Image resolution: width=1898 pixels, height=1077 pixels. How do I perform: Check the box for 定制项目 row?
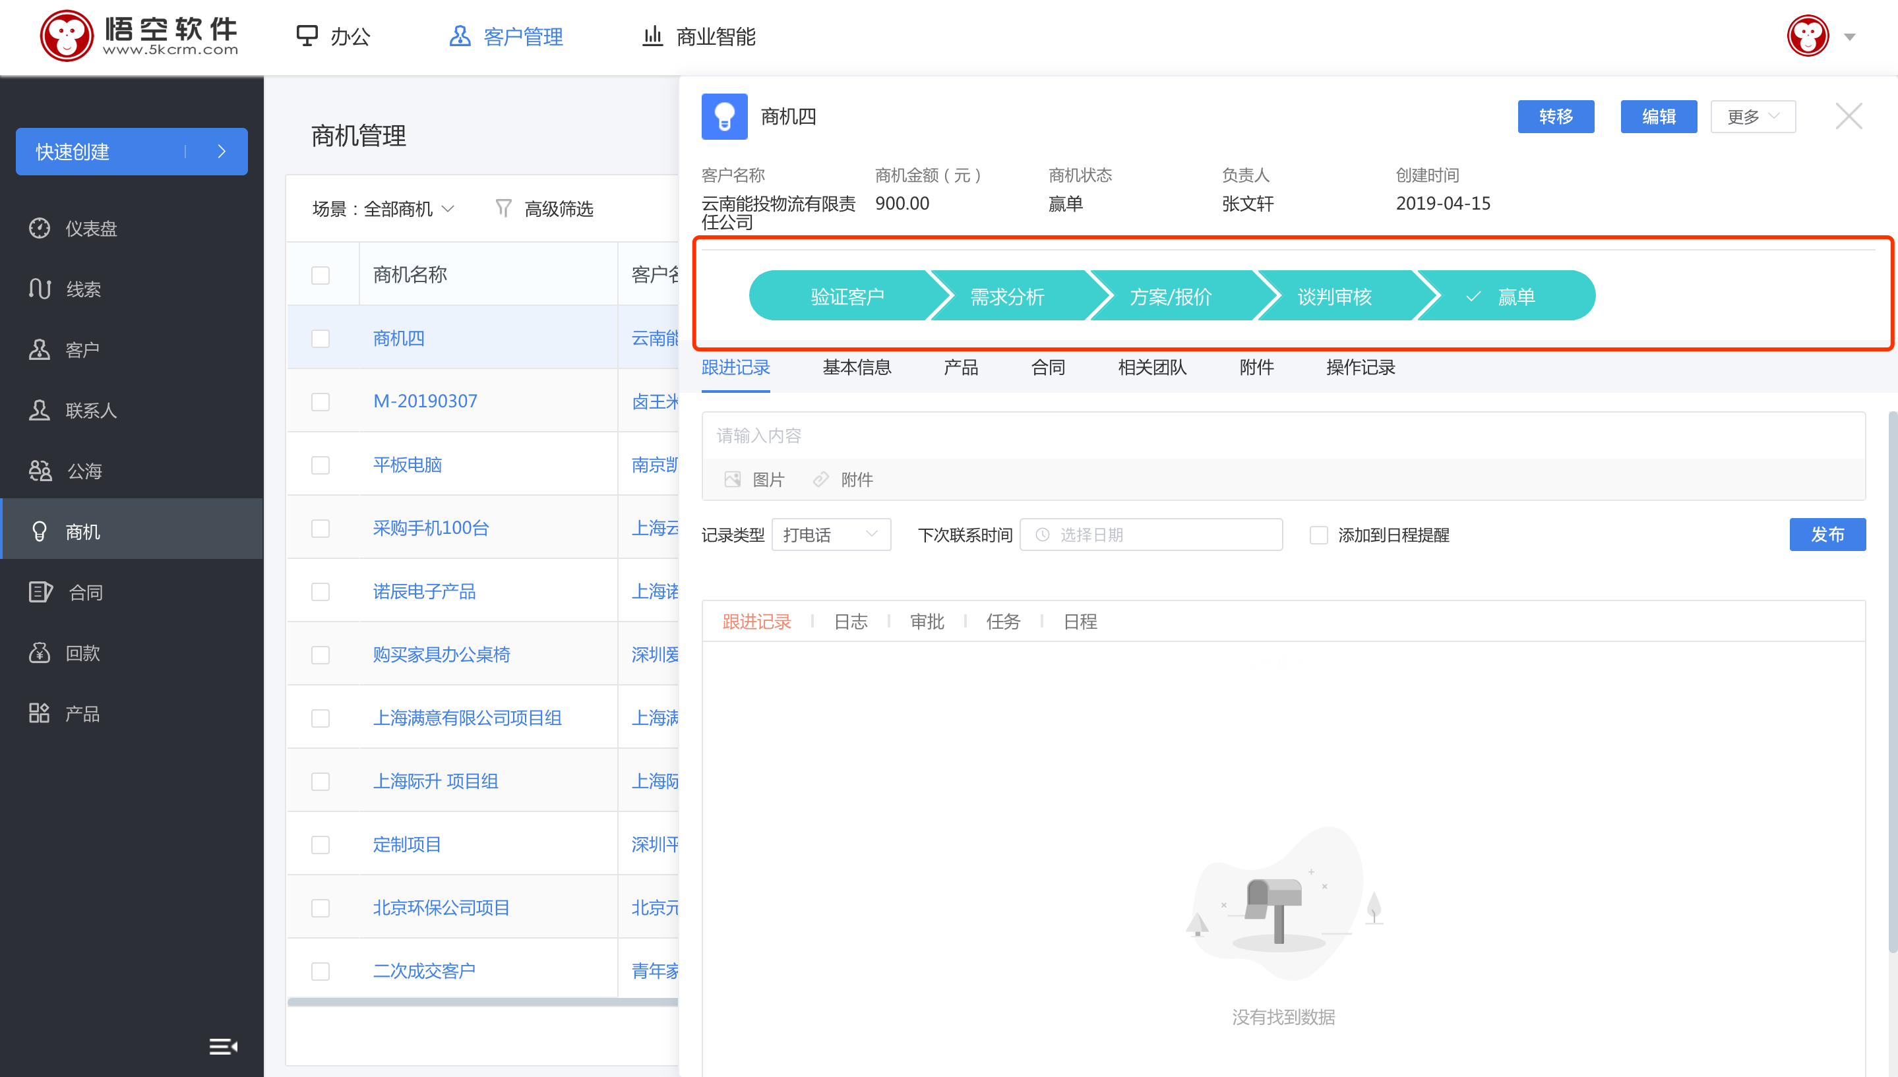pos(321,845)
